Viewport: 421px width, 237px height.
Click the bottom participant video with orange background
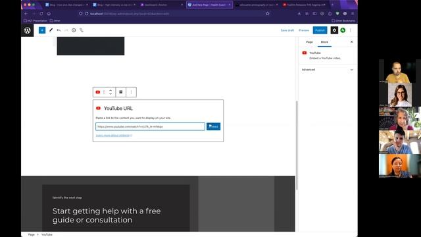point(400,166)
